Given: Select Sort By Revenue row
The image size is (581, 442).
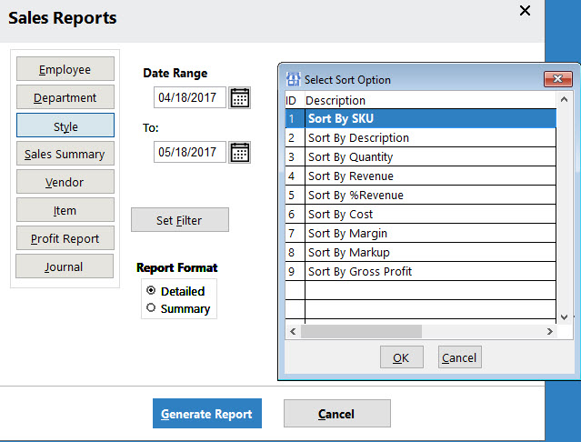Looking at the screenshot, I should click(421, 176).
